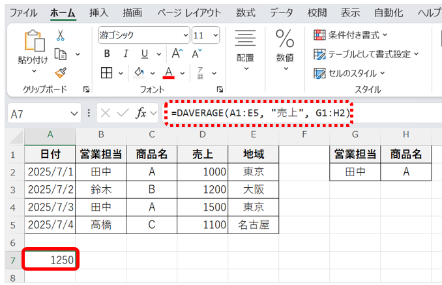Click cell containing 鈴木
Viewport: 442px width, 285px height.
coord(101,189)
